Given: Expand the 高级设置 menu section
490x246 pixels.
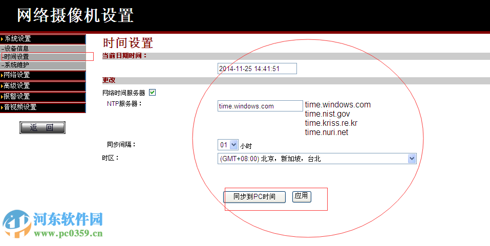Looking at the screenshot, I should pos(43,86).
